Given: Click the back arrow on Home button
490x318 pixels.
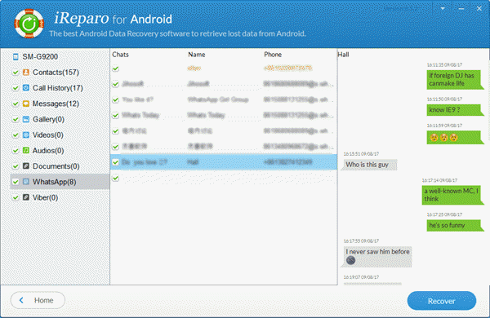Looking at the screenshot, I should (21, 300).
